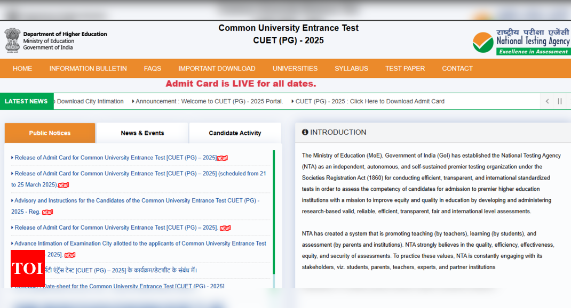Click the CUET (PG) - 2025 subtitle
Image resolution: width=571 pixels, height=308 pixels.
coord(288,40)
